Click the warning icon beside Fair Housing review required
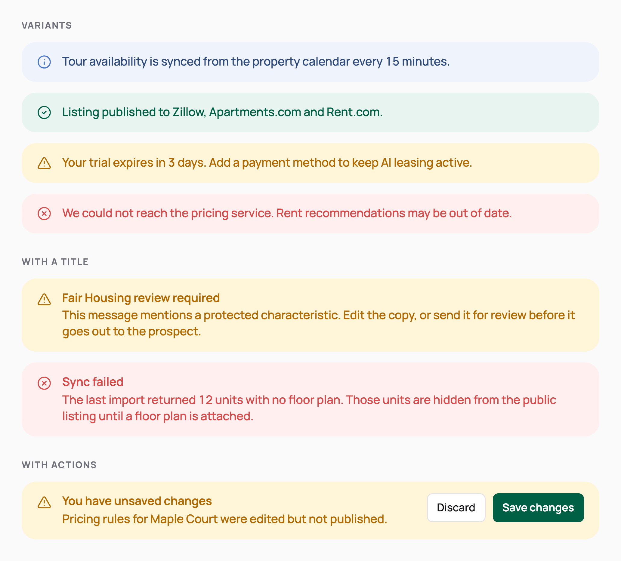This screenshot has height=561, width=621. point(44,299)
